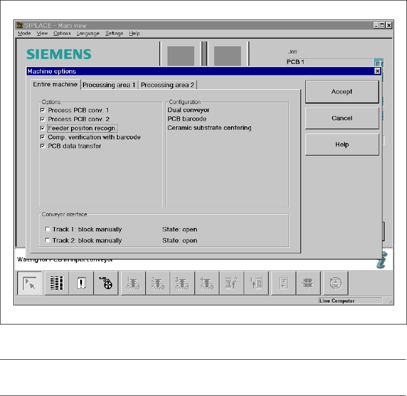The height and width of the screenshot is (396, 407).
Task: Click the Dual conveyor configuration entry
Action: click(x=188, y=110)
